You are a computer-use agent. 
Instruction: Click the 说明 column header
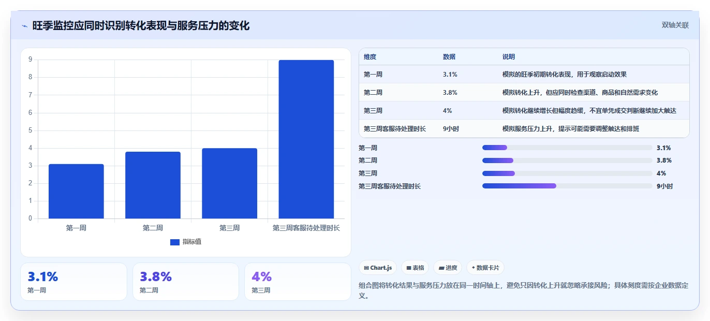[x=509, y=57]
